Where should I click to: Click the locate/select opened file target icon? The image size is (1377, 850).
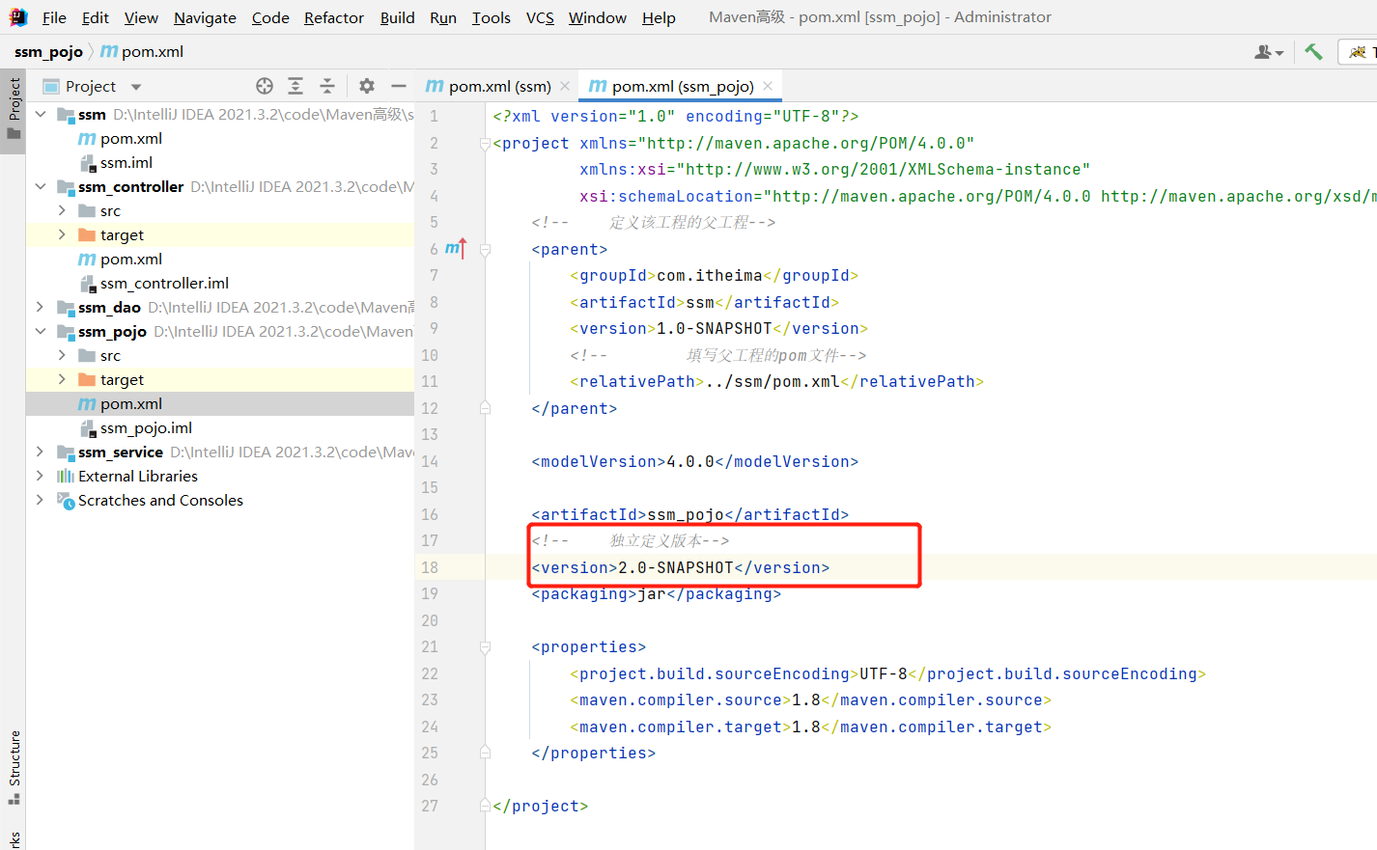[x=265, y=86]
